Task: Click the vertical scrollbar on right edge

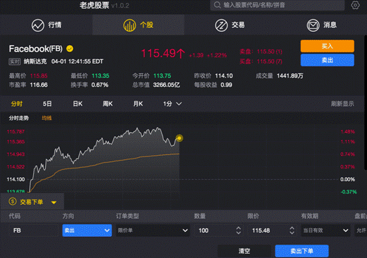Action: [x=366, y=103]
